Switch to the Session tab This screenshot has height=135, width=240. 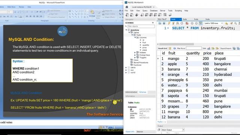(x=140, y=132)
